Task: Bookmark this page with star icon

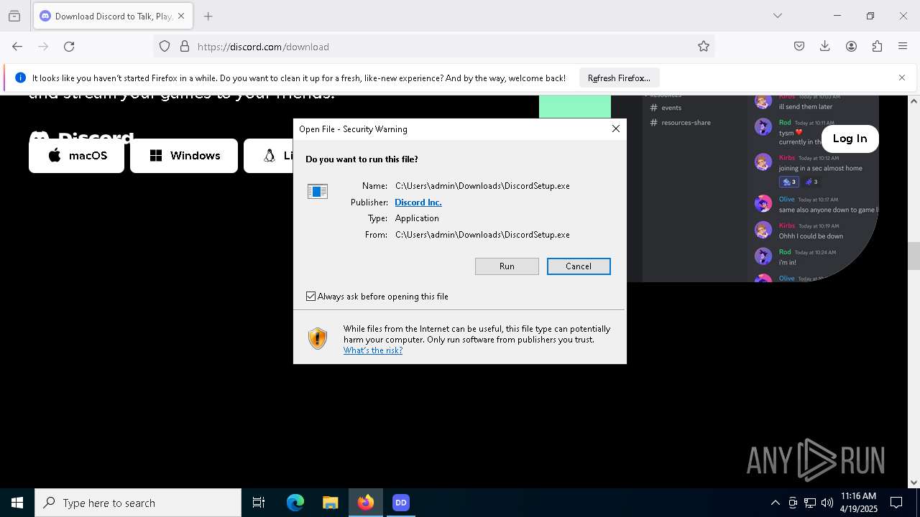Action: [x=704, y=47]
